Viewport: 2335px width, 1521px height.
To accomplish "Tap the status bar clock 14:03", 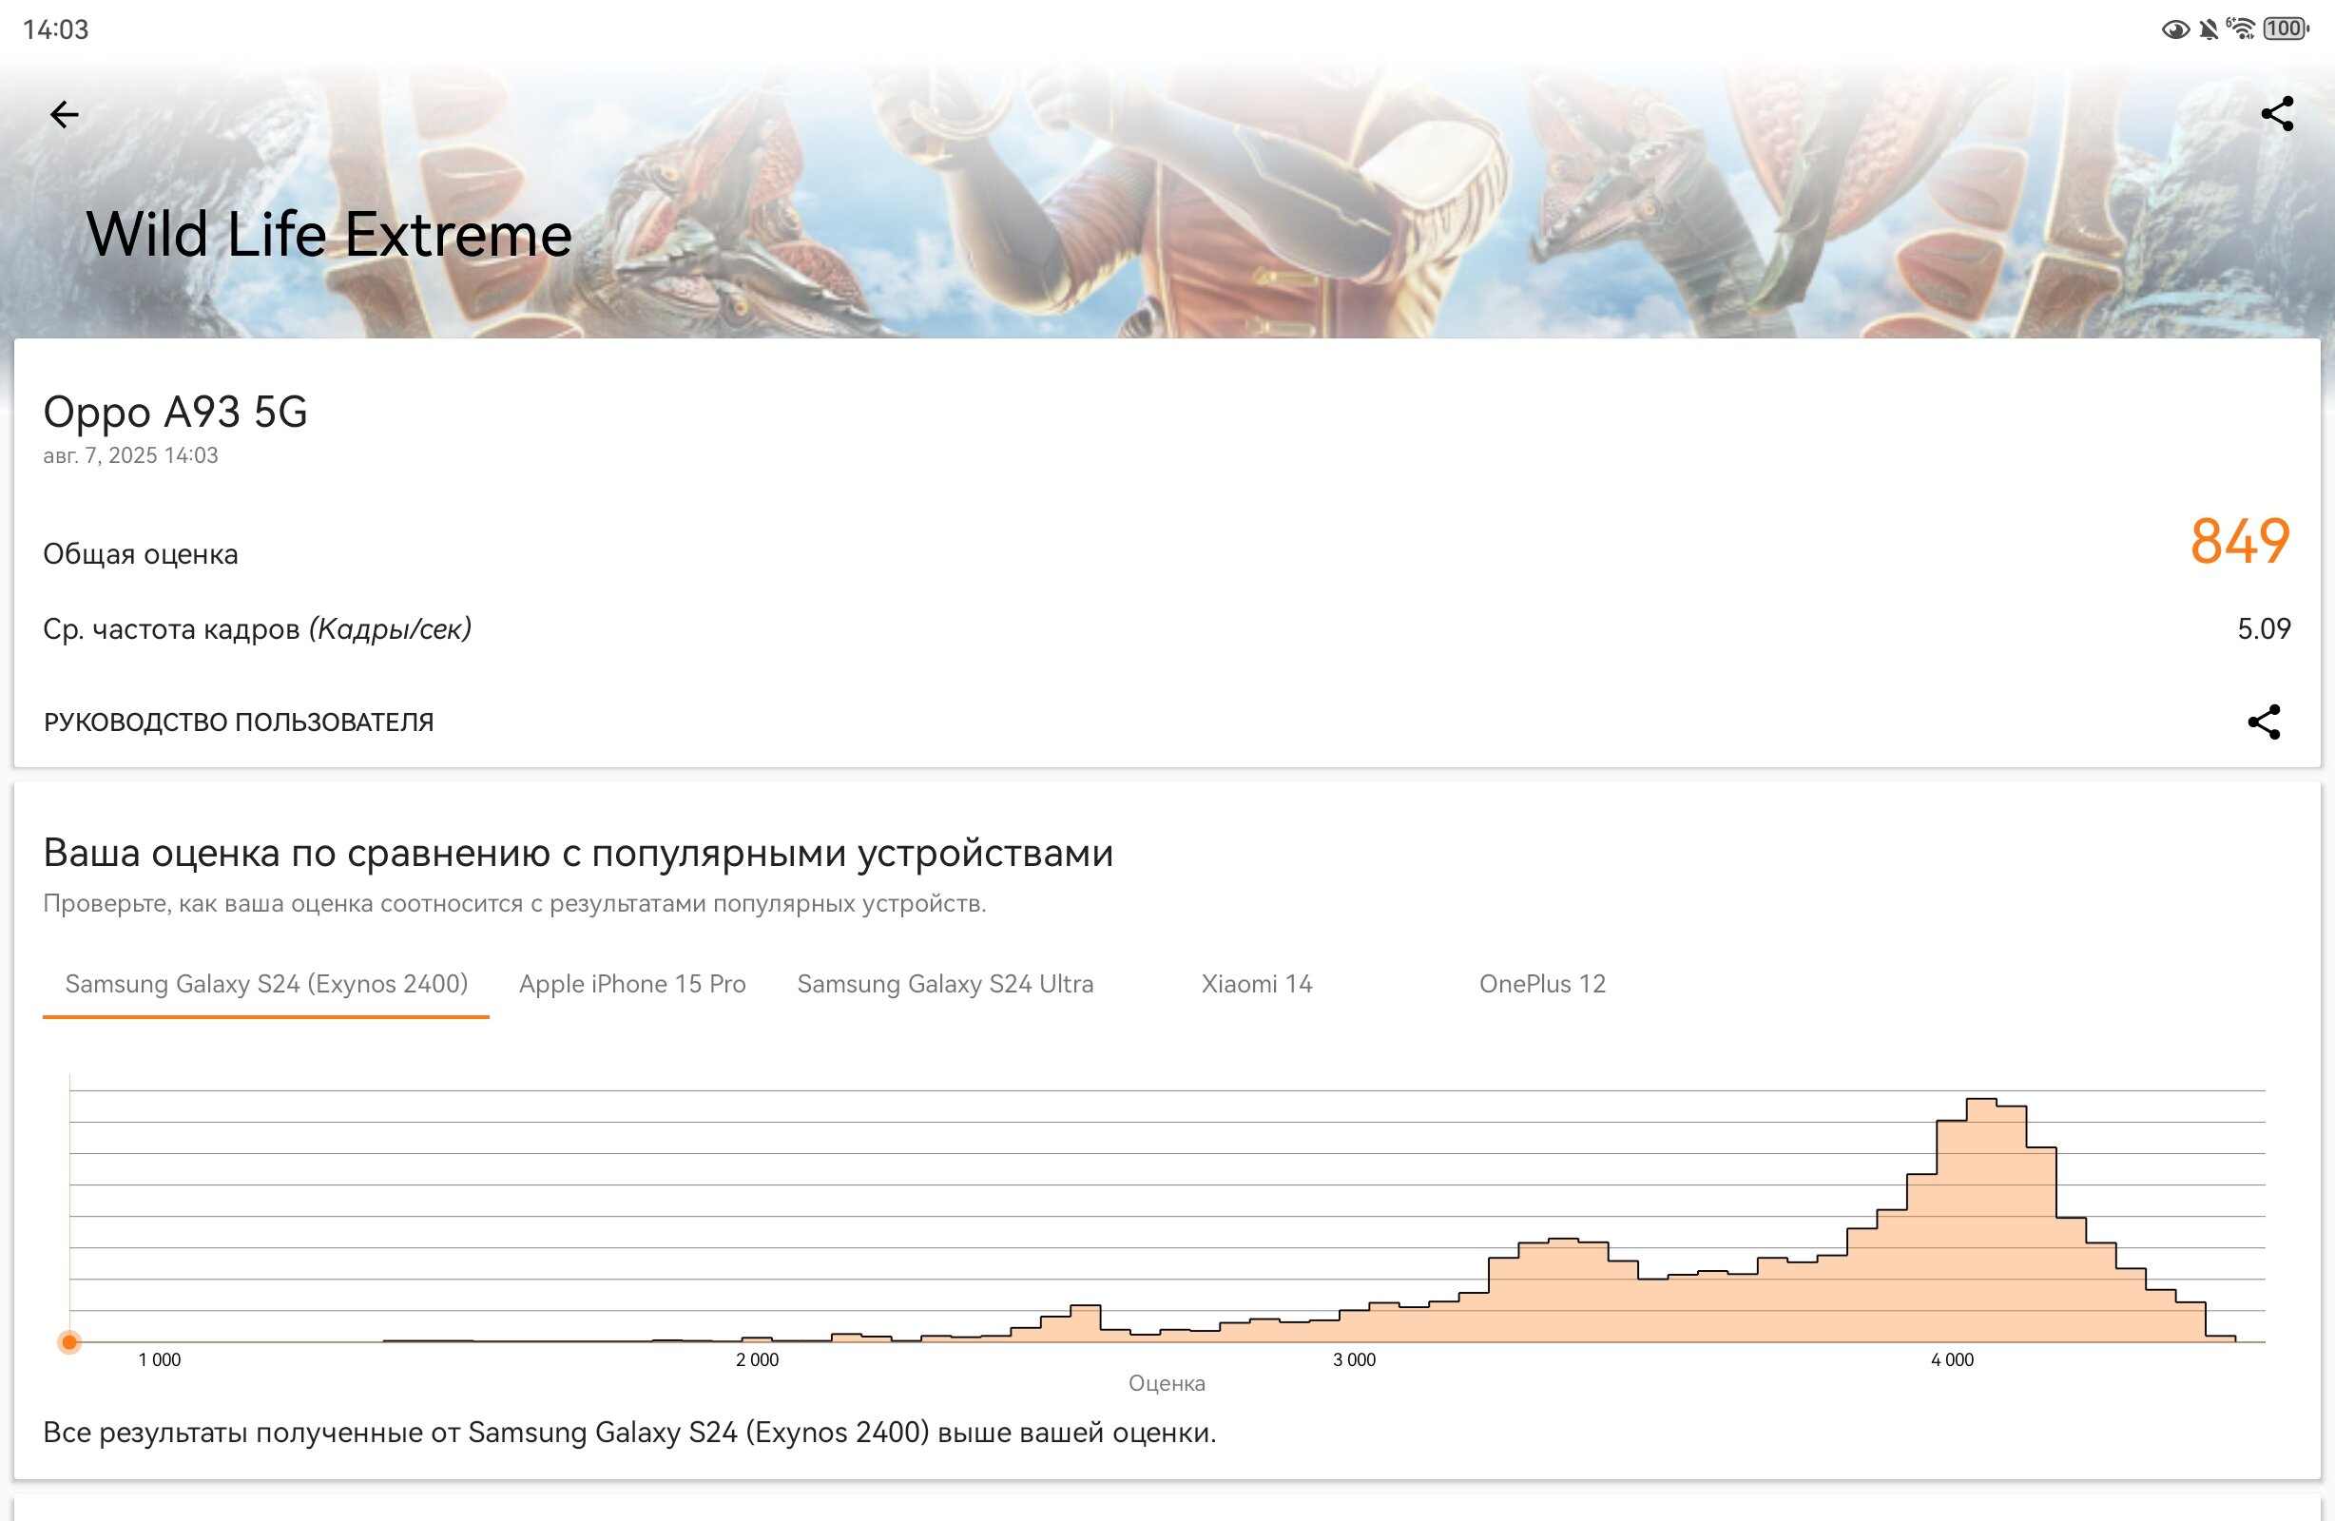I will [x=56, y=29].
